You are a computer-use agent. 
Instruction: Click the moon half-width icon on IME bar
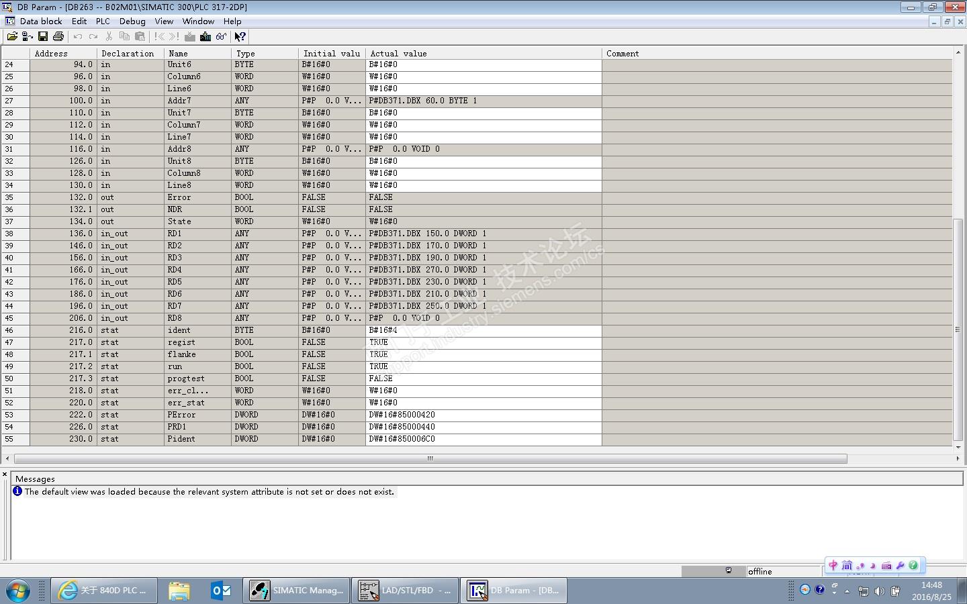873,566
